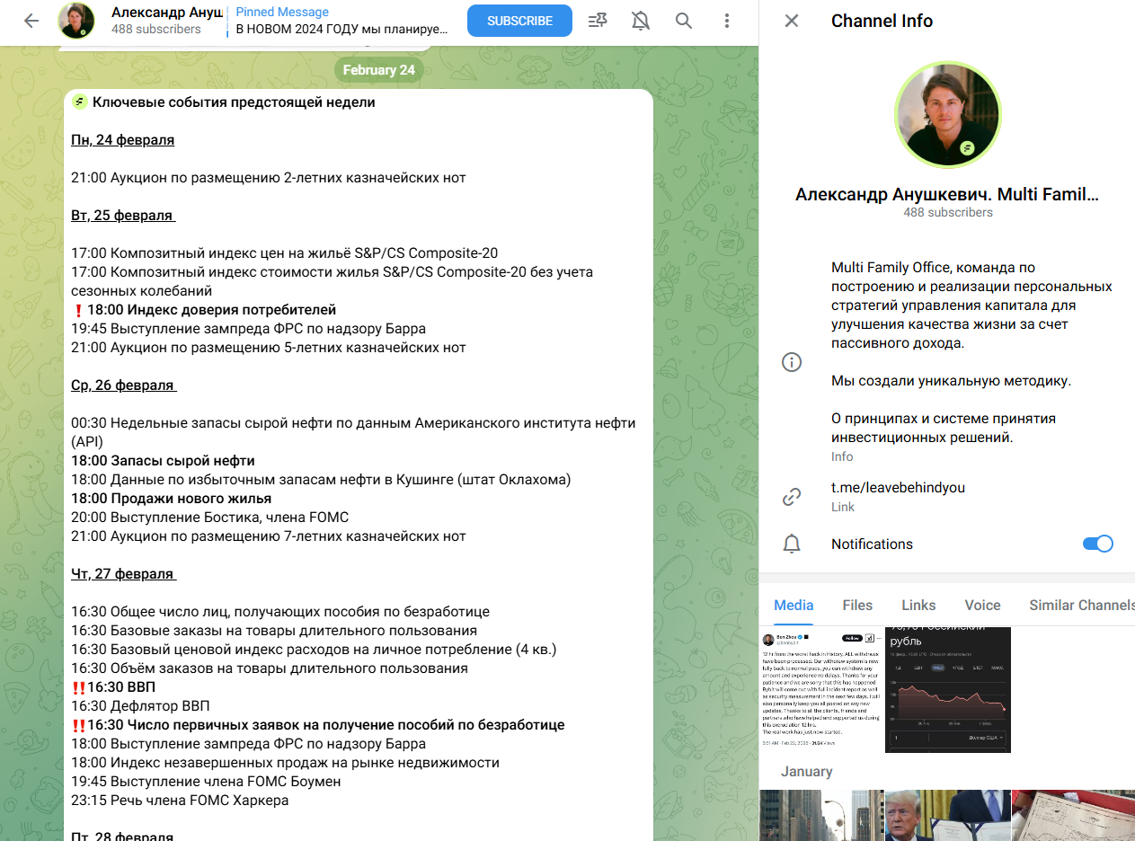Viewport: 1135px width, 841px height.
Task: Switch to the Files tab
Action: click(857, 605)
